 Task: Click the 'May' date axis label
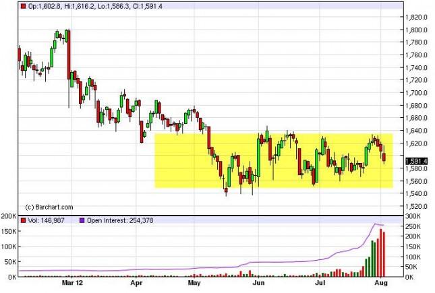tap(194, 283)
